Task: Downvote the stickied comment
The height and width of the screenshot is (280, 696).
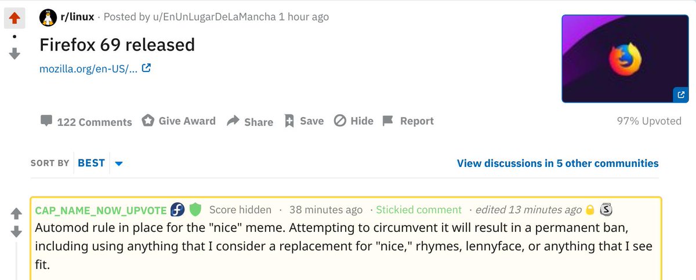Action: (16, 232)
